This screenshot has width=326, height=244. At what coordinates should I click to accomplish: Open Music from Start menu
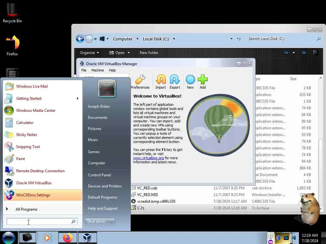pos(93,140)
